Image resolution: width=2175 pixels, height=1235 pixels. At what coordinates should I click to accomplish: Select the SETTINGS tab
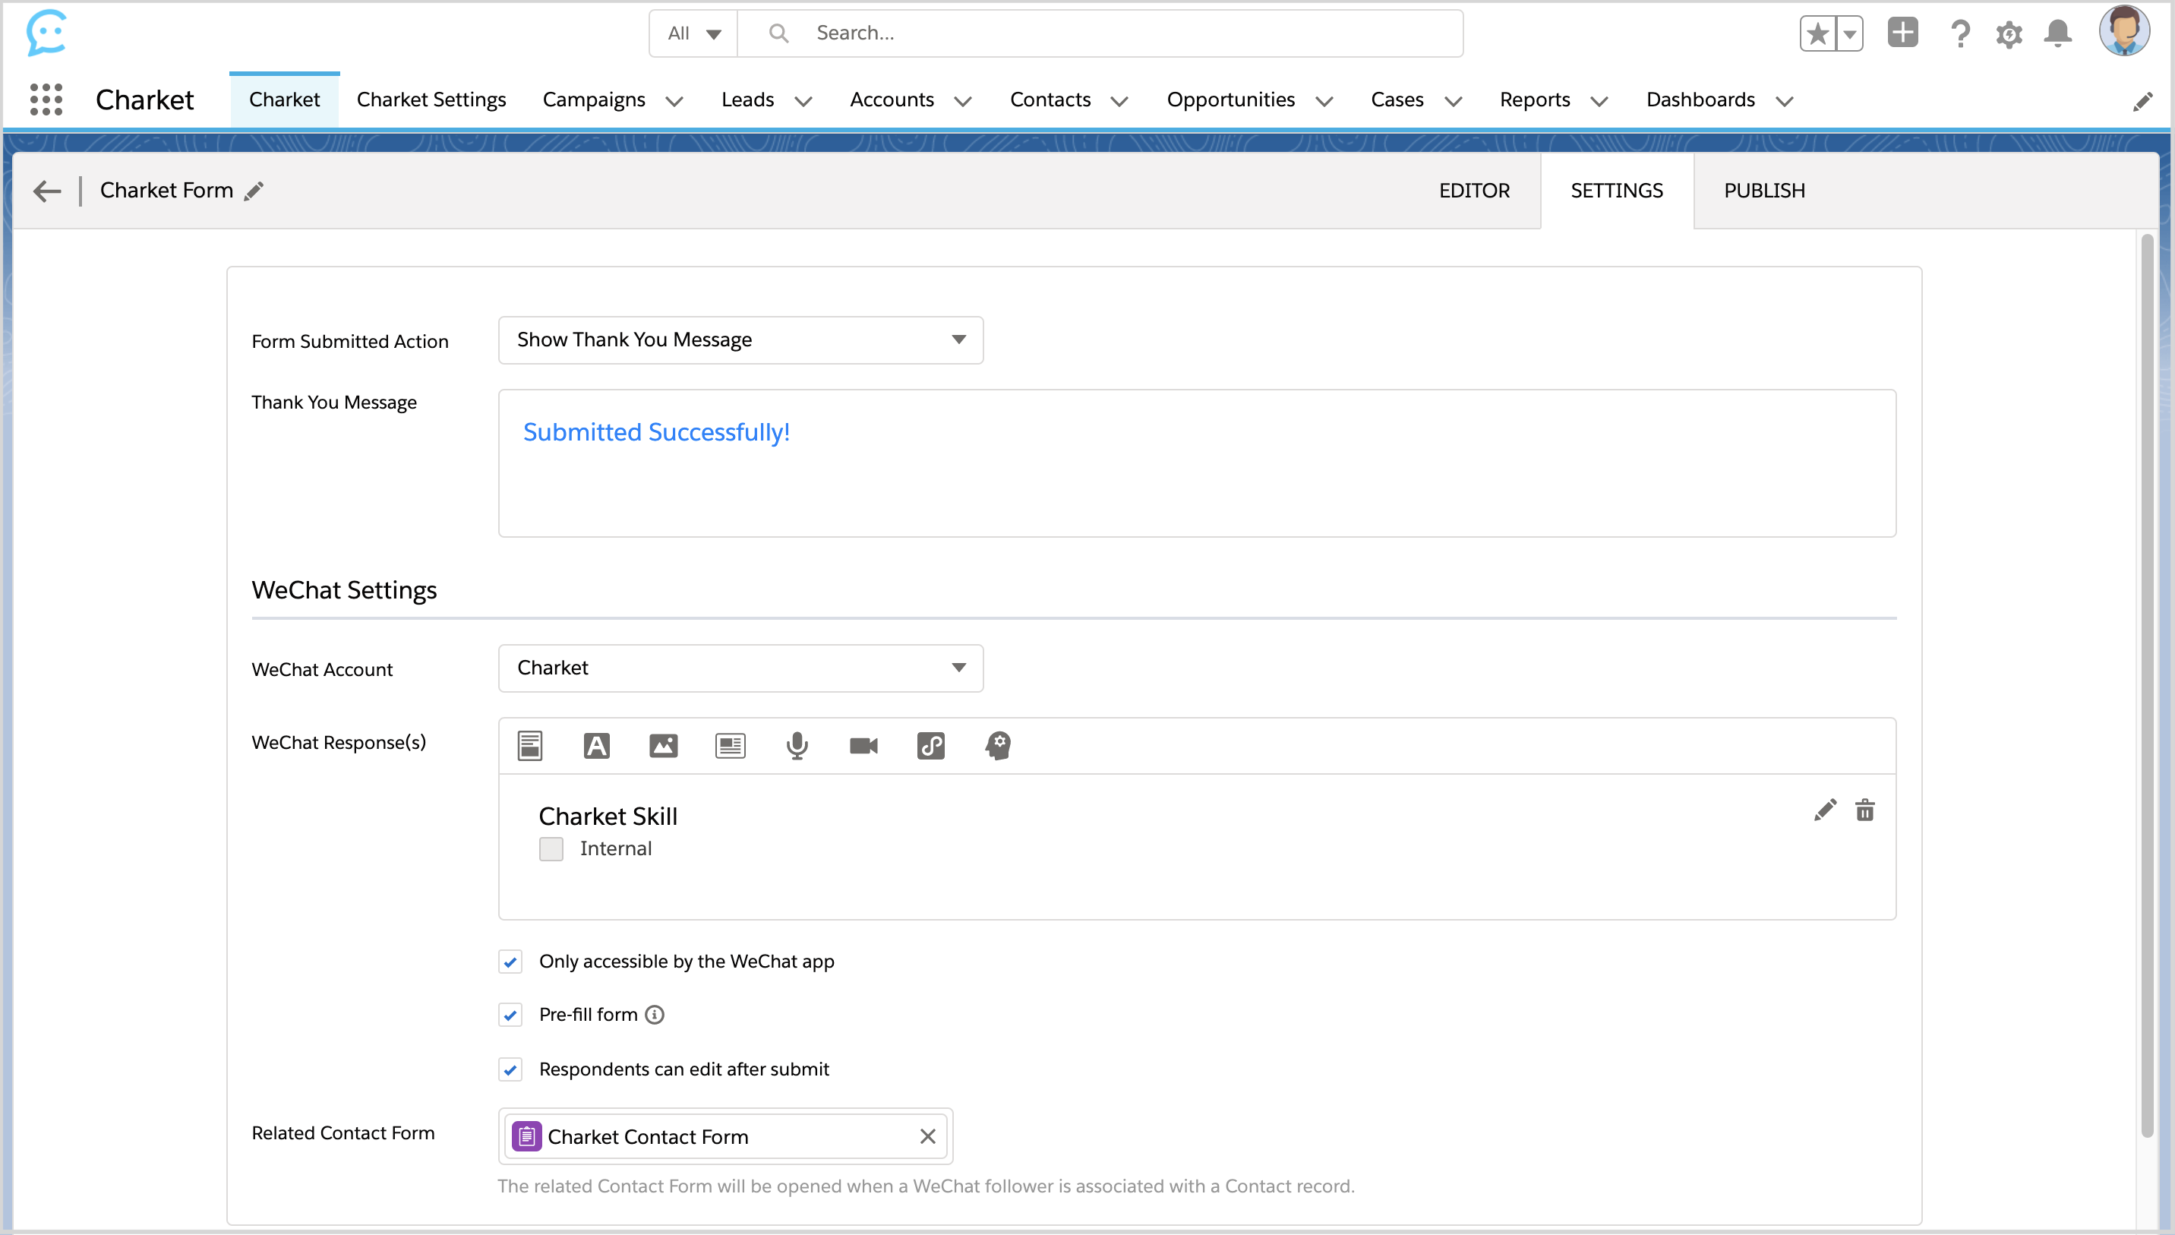click(1617, 191)
